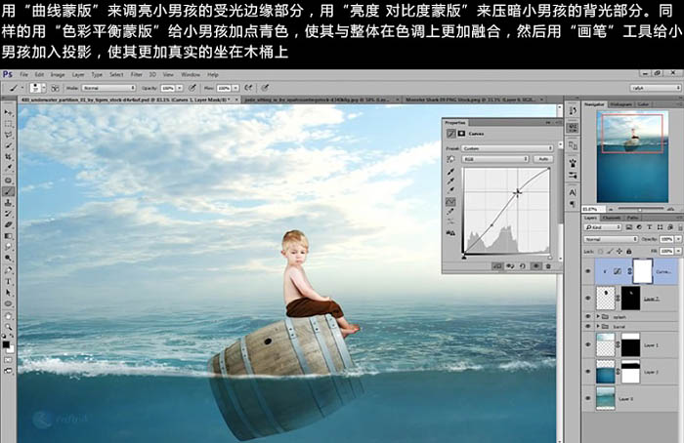Switch to the Channels tab

click(611, 218)
